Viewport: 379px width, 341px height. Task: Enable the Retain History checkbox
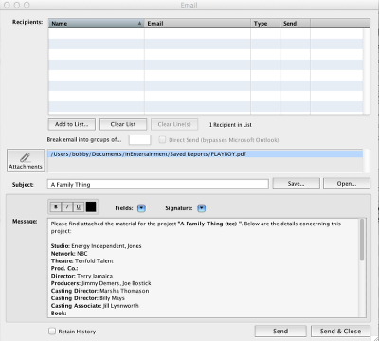52,331
